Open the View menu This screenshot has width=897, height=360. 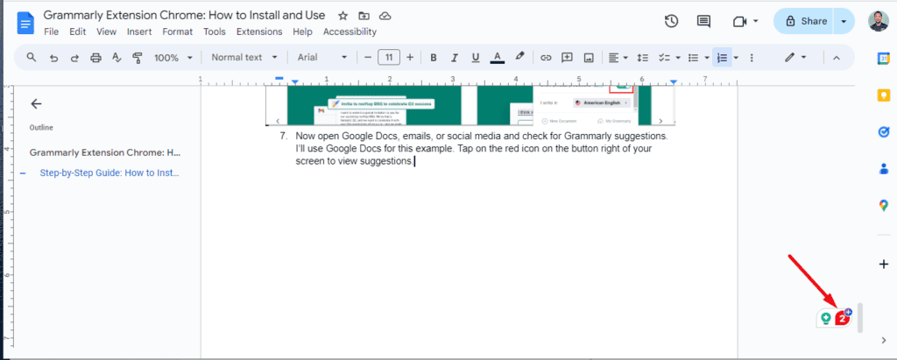tap(106, 32)
